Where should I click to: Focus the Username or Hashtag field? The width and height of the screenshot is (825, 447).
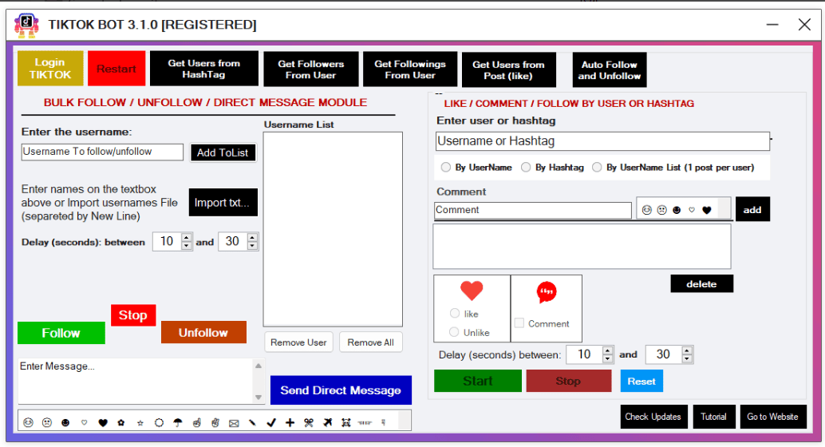603,141
